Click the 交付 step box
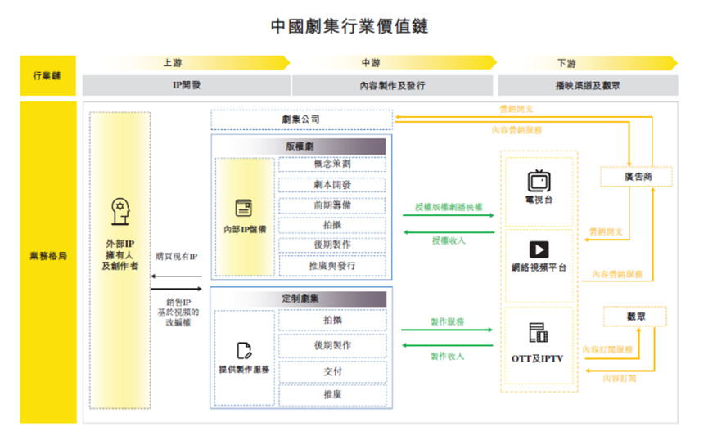This screenshot has width=708, height=445. click(331, 371)
